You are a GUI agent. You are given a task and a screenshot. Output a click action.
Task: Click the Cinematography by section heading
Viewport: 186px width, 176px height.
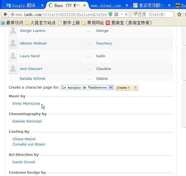coord(28,114)
